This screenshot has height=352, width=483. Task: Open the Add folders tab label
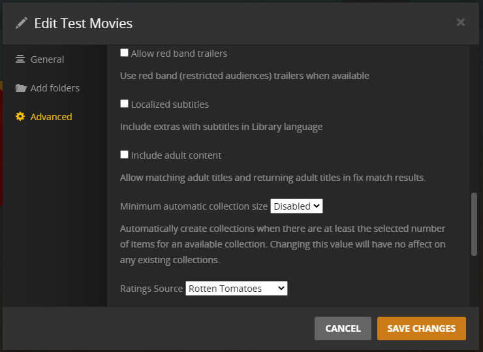click(x=55, y=88)
